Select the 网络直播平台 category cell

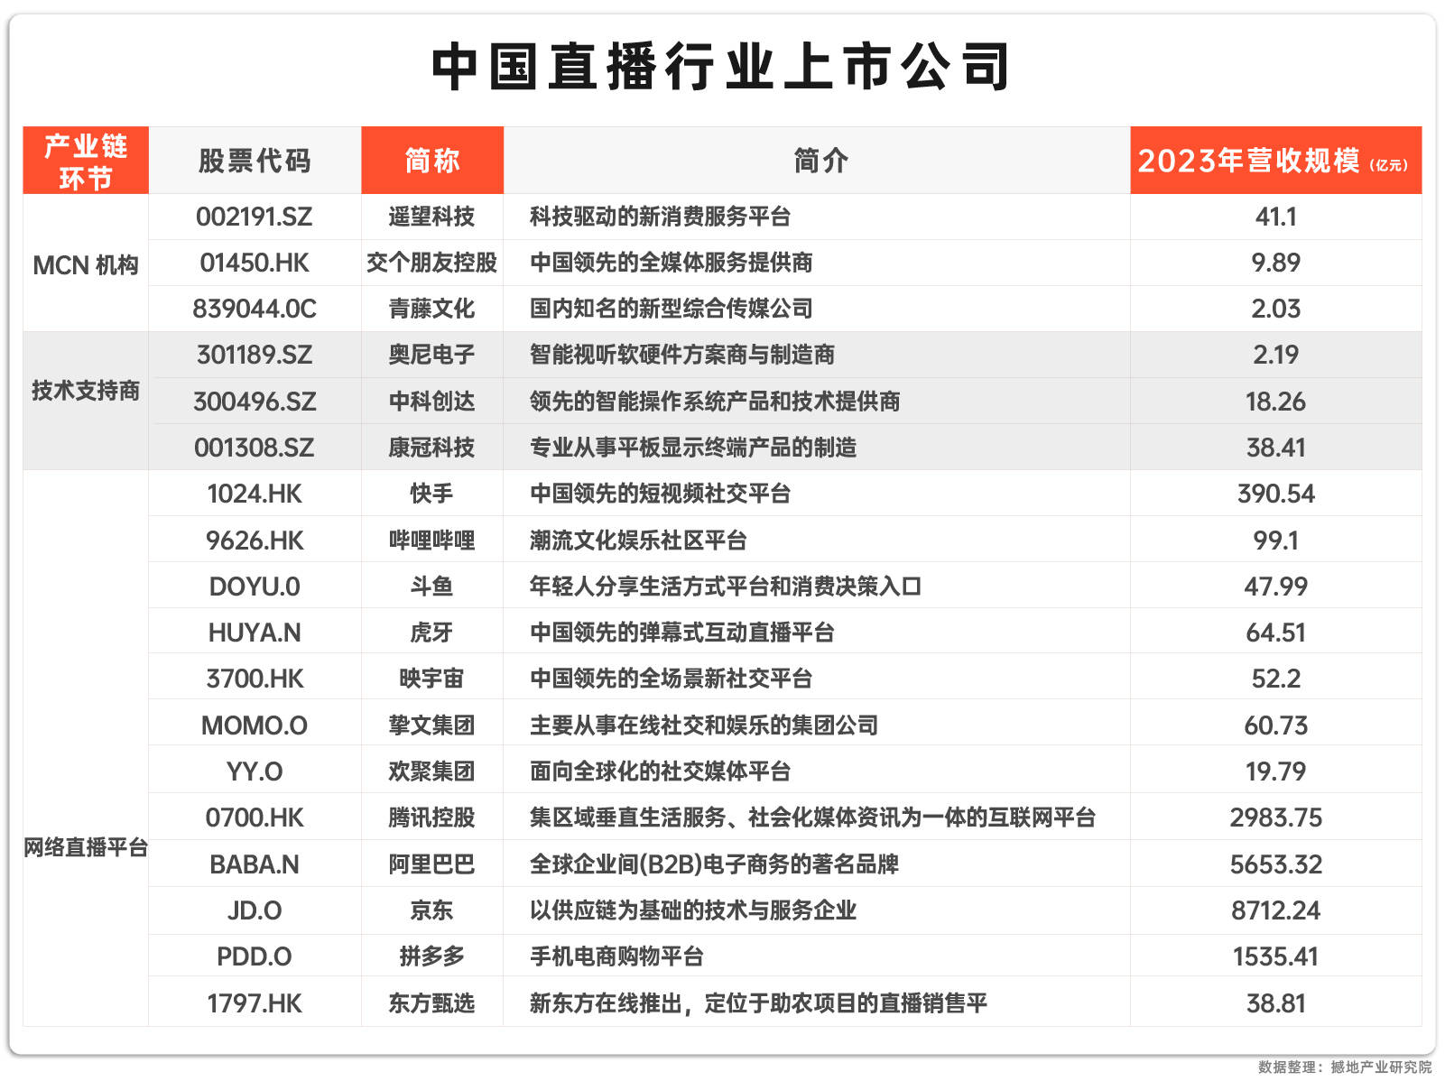(86, 847)
